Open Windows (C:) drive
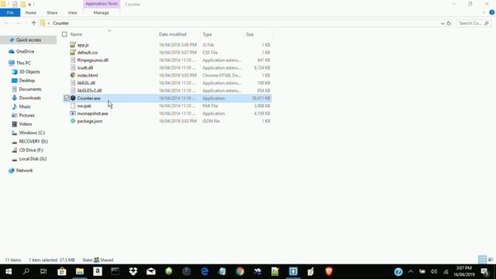496x279 pixels. pyautogui.click(x=32, y=133)
